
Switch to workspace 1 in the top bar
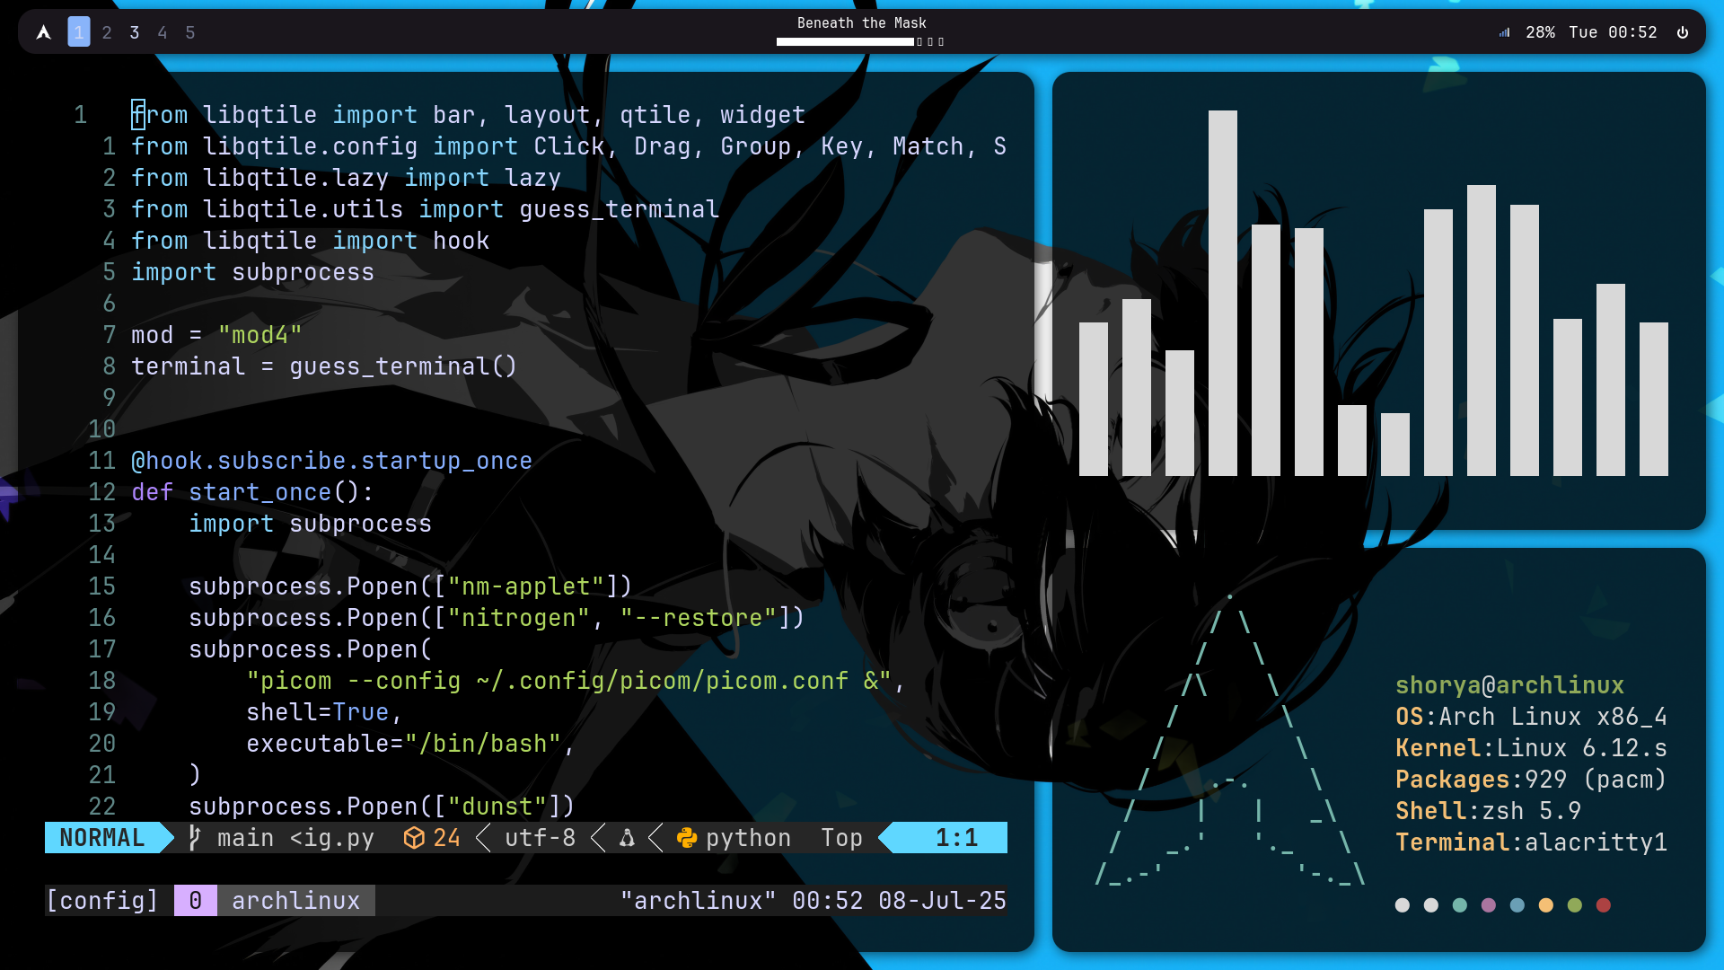(x=79, y=32)
